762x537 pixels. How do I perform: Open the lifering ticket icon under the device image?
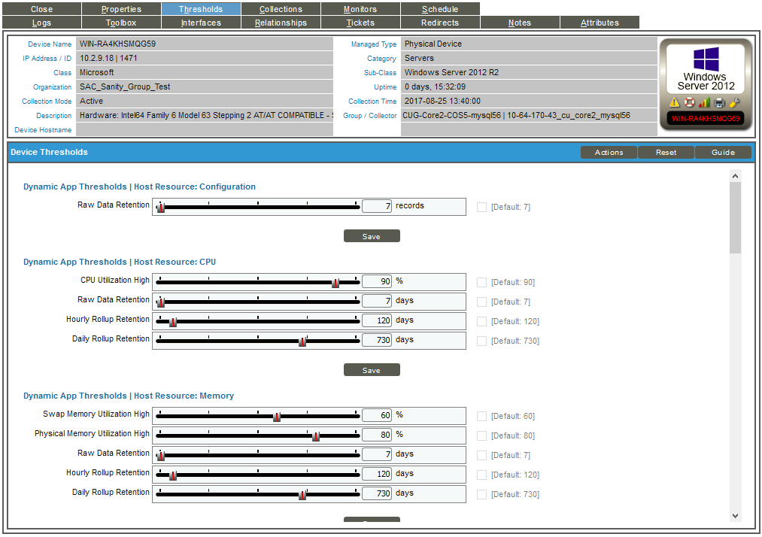tap(690, 102)
